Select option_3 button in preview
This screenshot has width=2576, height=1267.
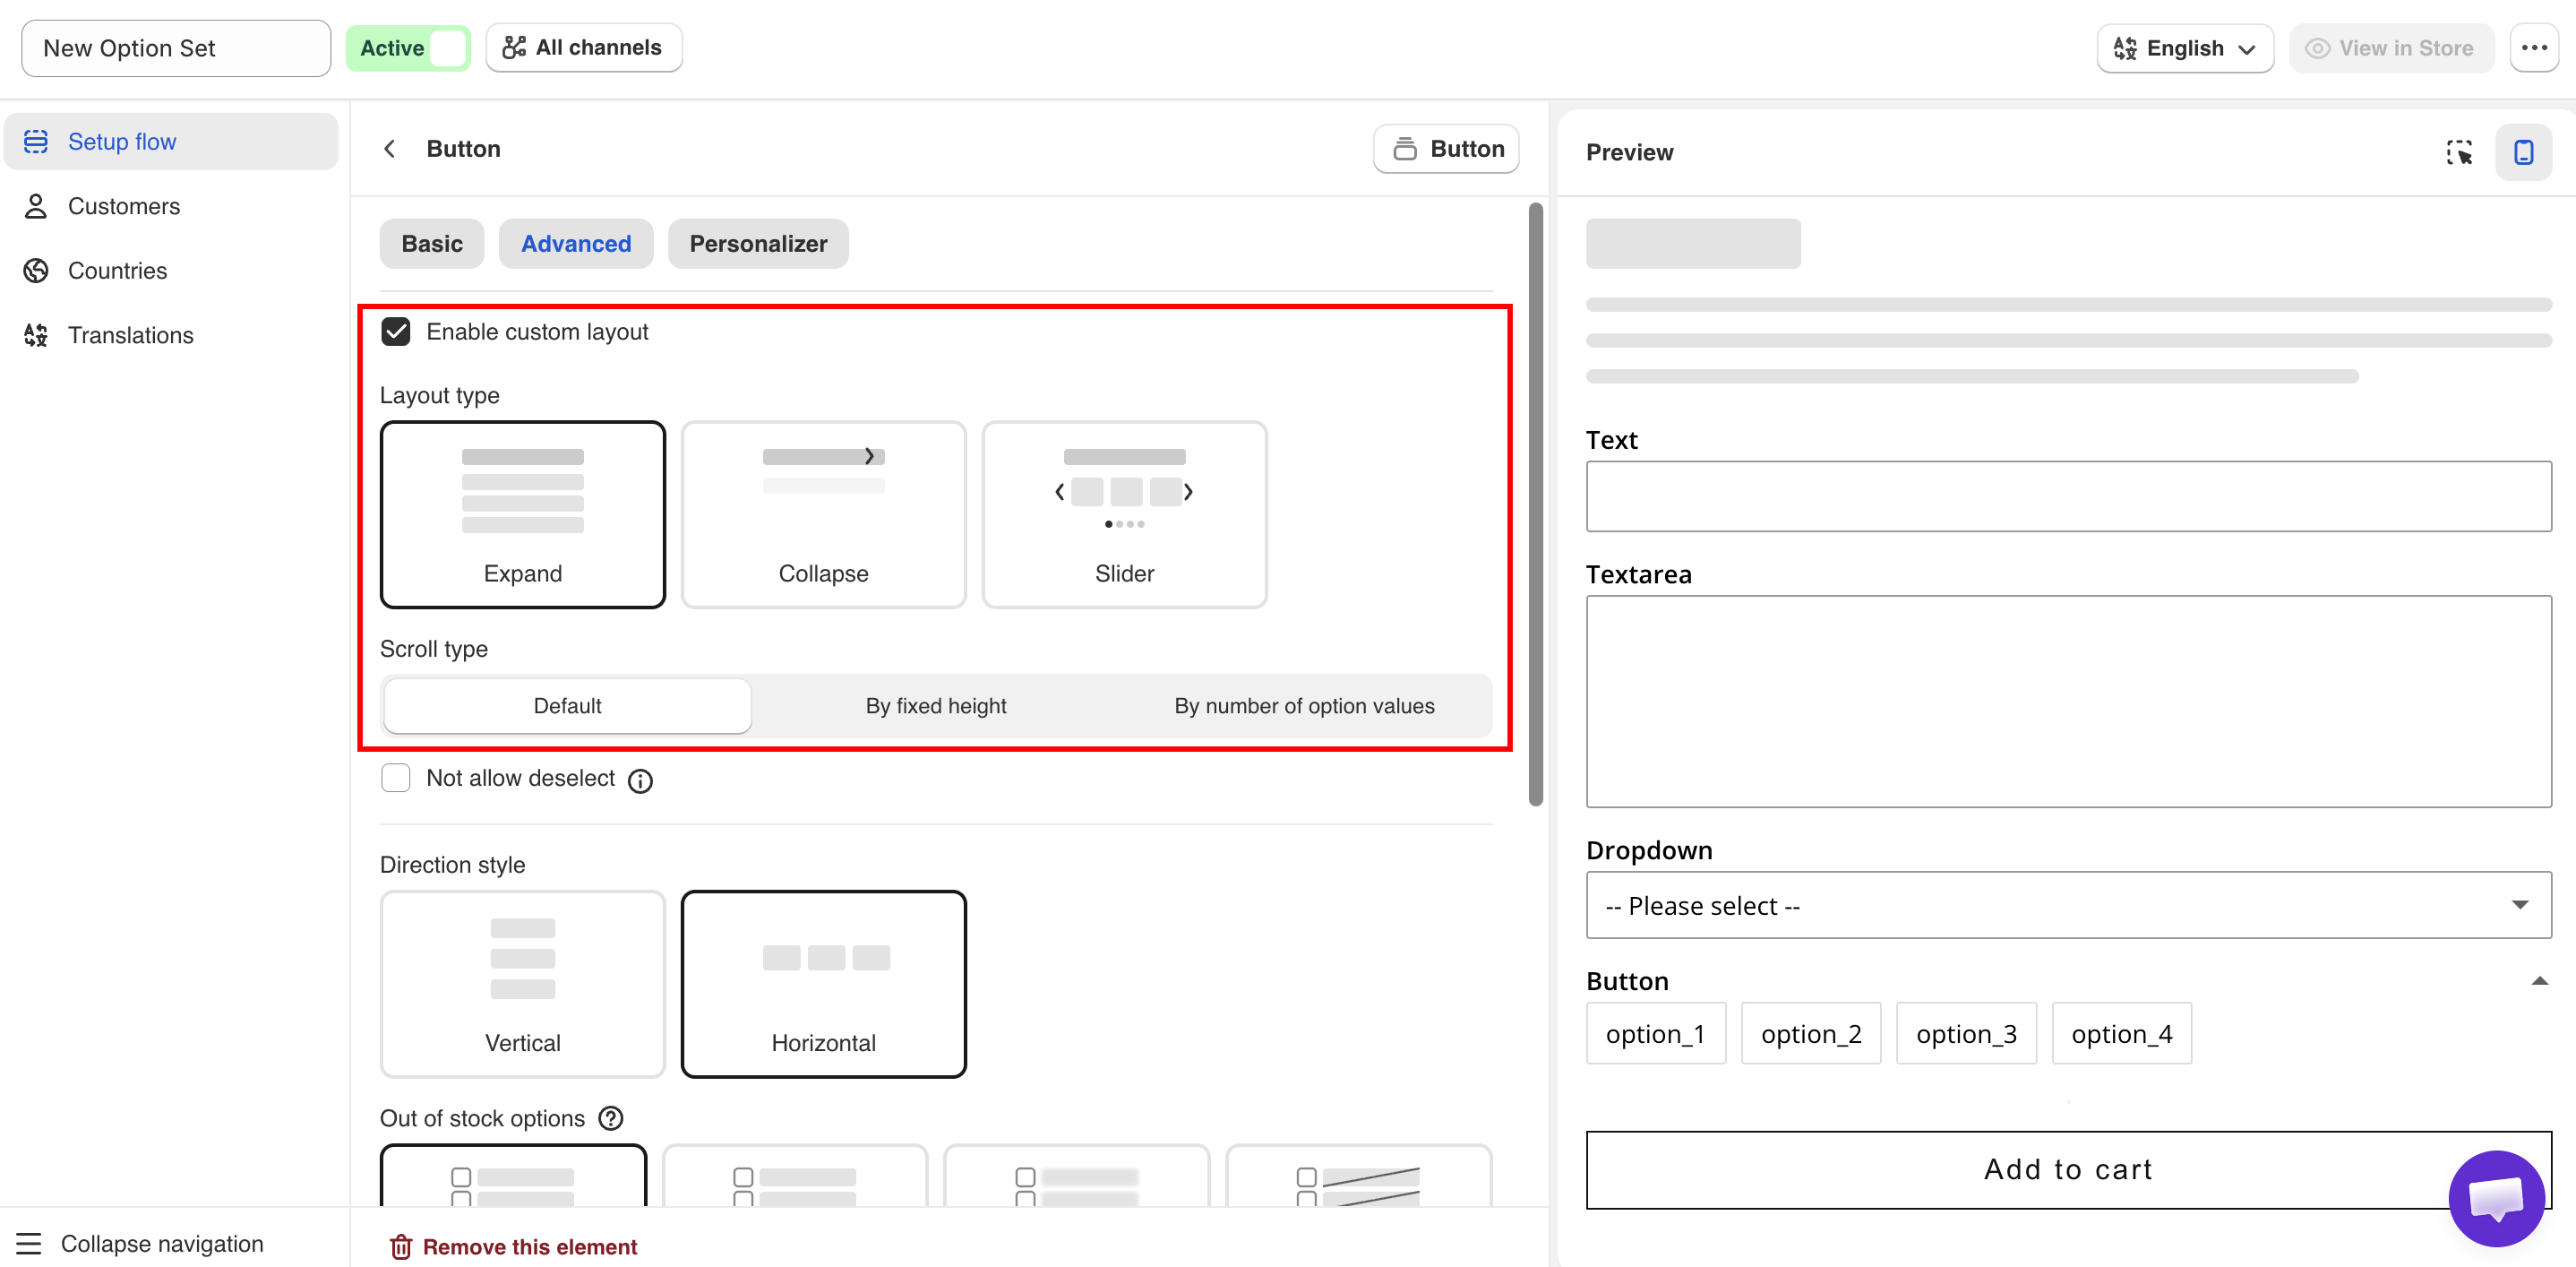[1966, 1033]
